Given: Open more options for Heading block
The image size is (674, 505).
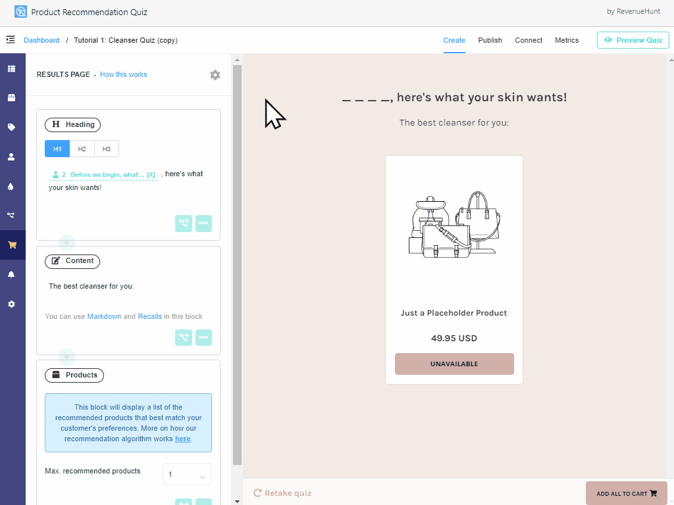Looking at the screenshot, I should pyautogui.click(x=204, y=224).
